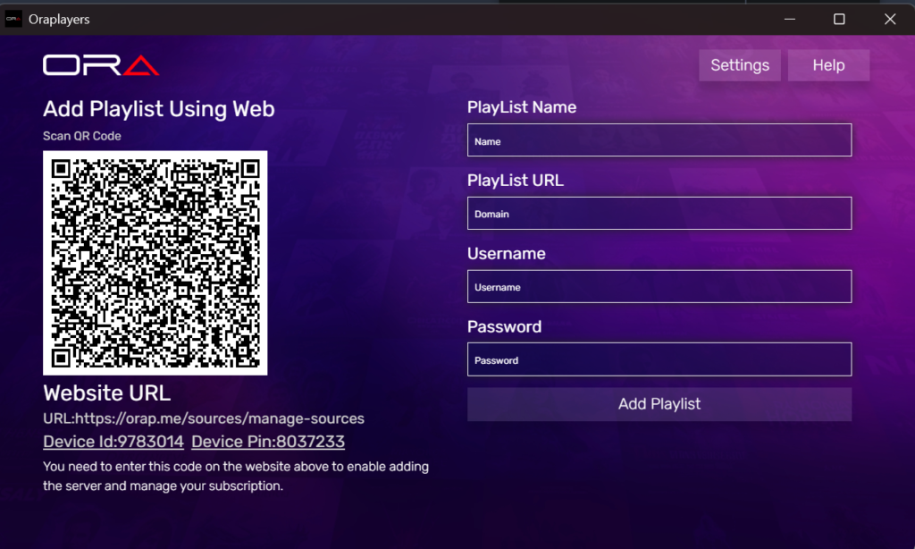The image size is (915, 549).
Task: Click the QR code image
Action: (x=155, y=261)
